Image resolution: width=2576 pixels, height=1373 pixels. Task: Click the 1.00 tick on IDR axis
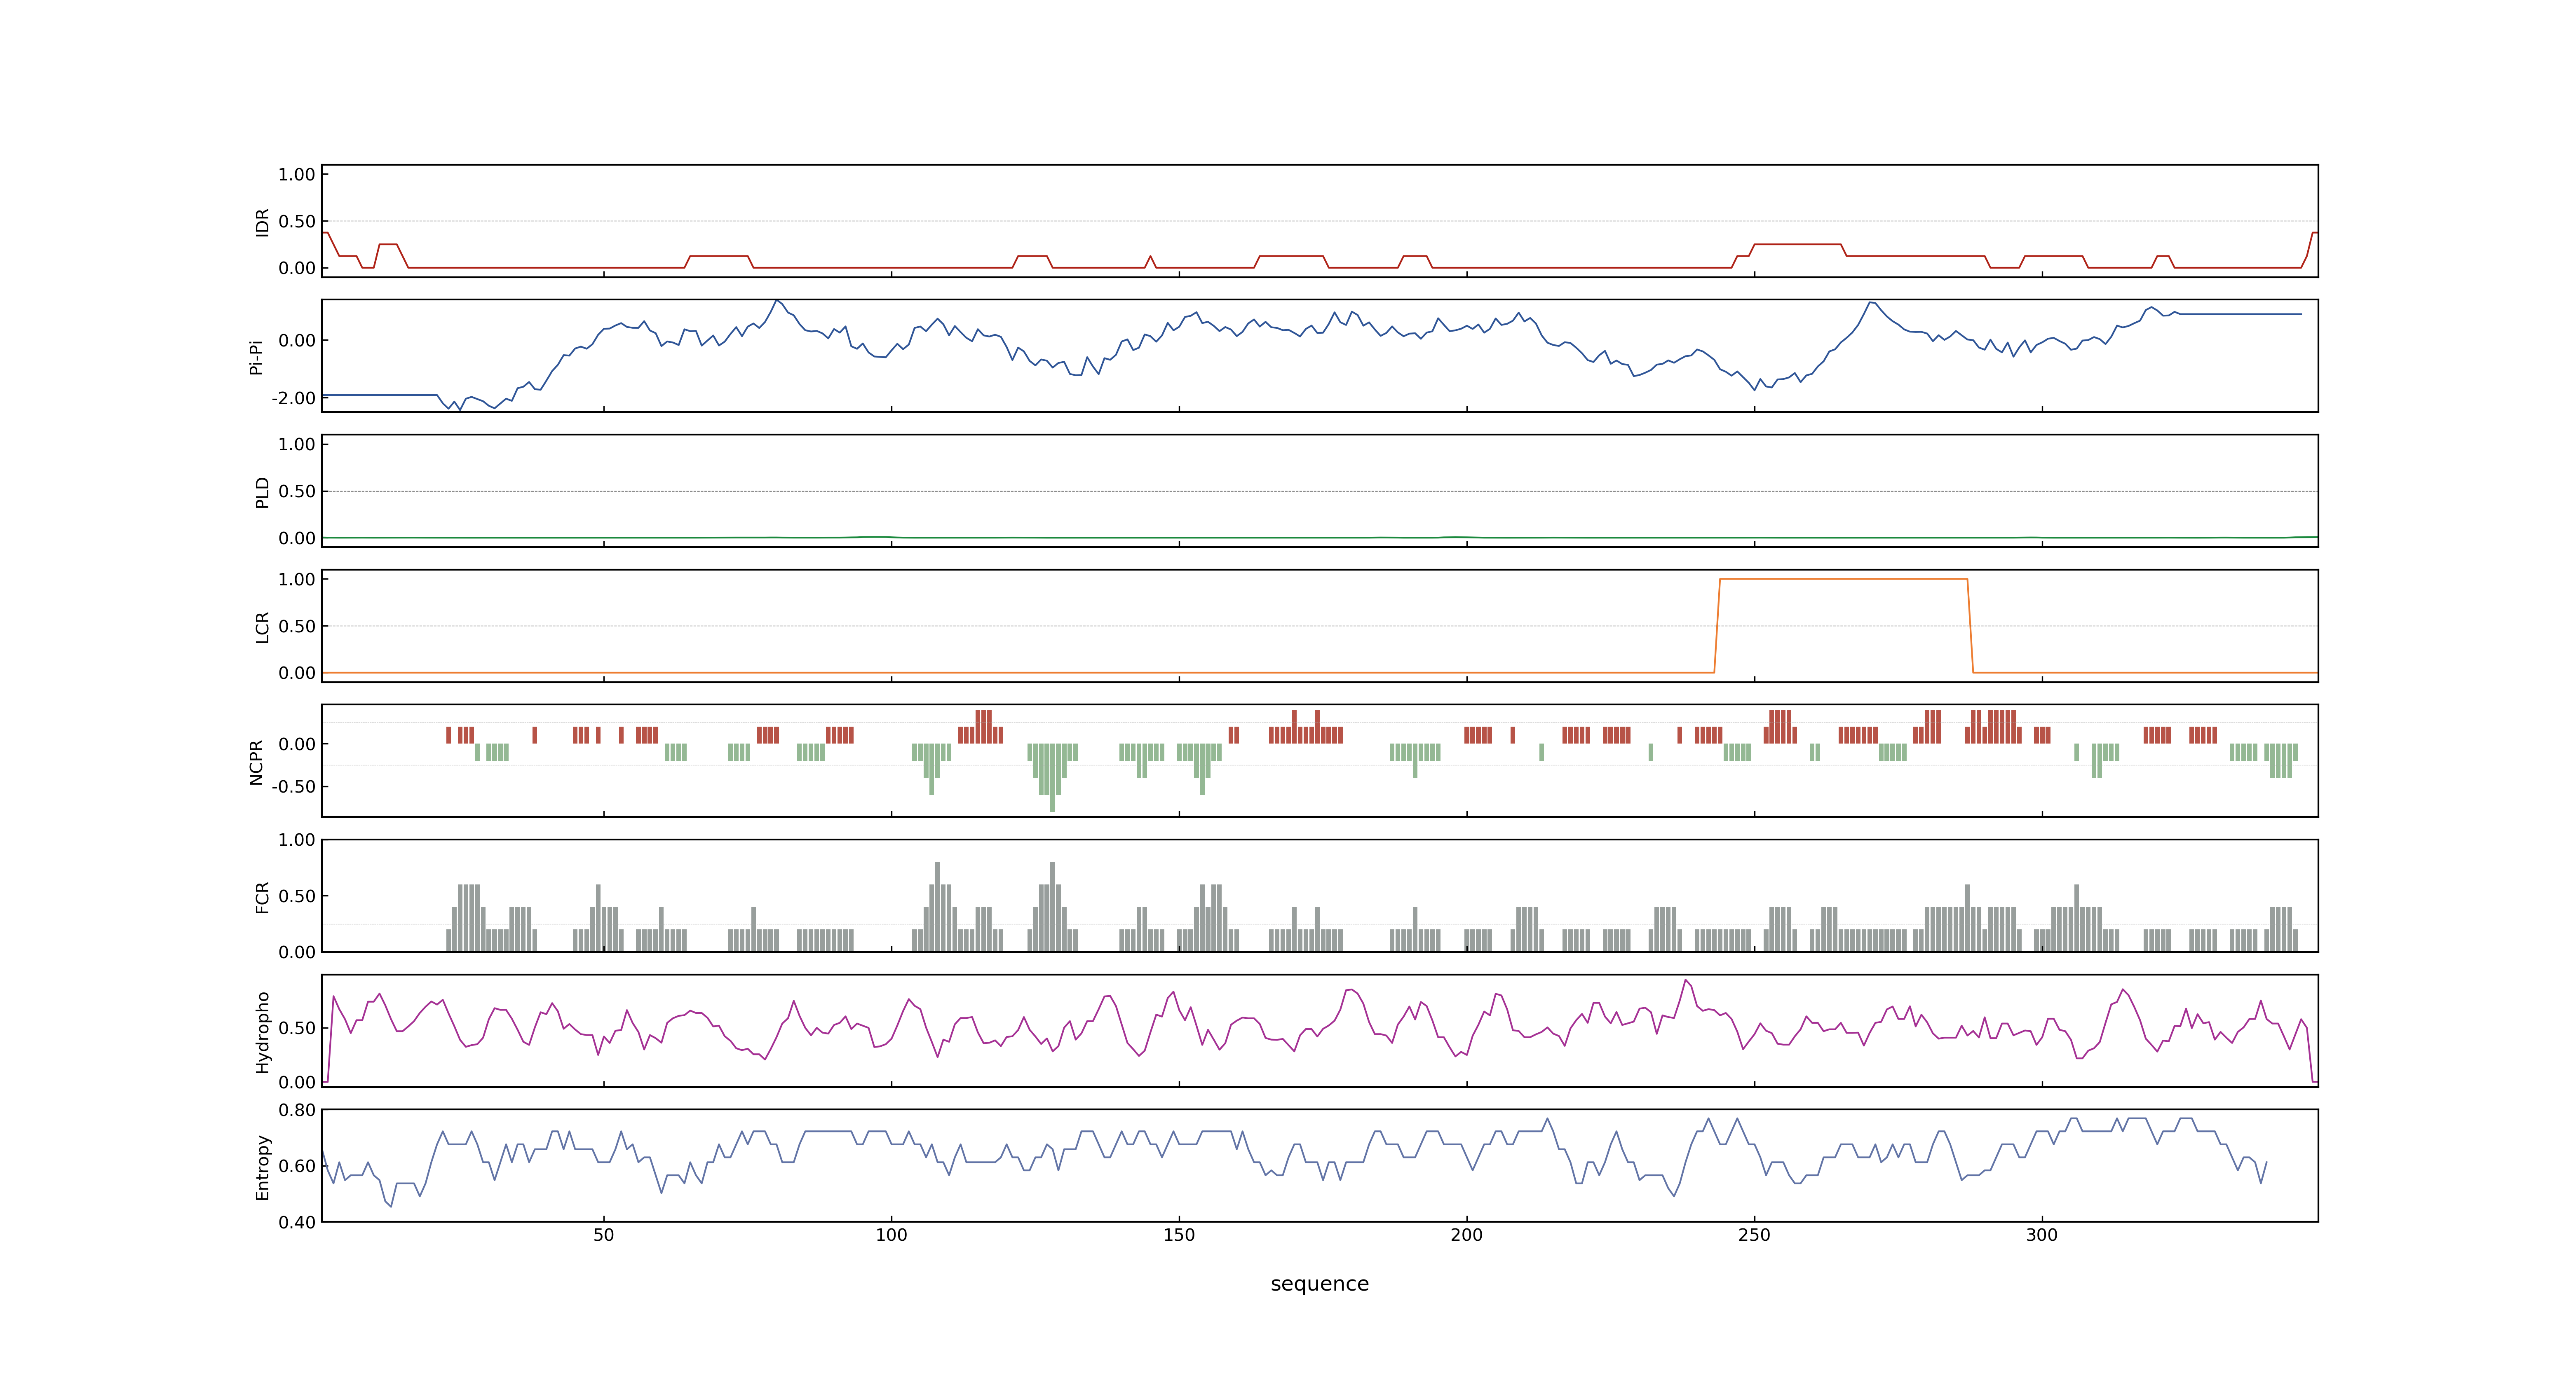point(297,175)
